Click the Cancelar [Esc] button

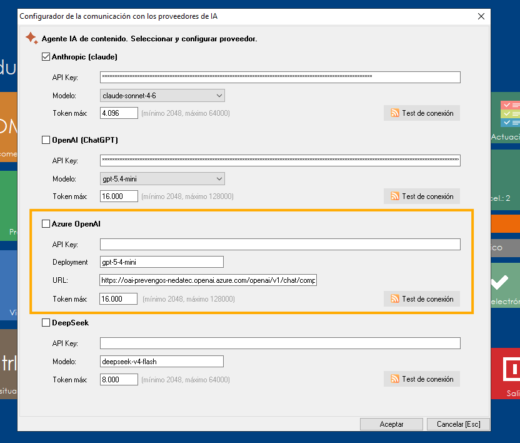pos(458,424)
